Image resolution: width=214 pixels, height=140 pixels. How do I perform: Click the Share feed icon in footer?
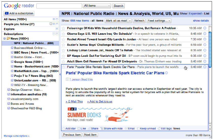(89, 129)
